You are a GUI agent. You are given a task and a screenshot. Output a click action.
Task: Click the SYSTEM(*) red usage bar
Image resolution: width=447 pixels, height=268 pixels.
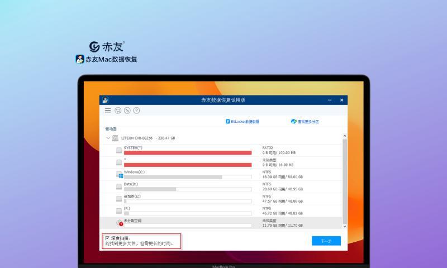coord(188,153)
